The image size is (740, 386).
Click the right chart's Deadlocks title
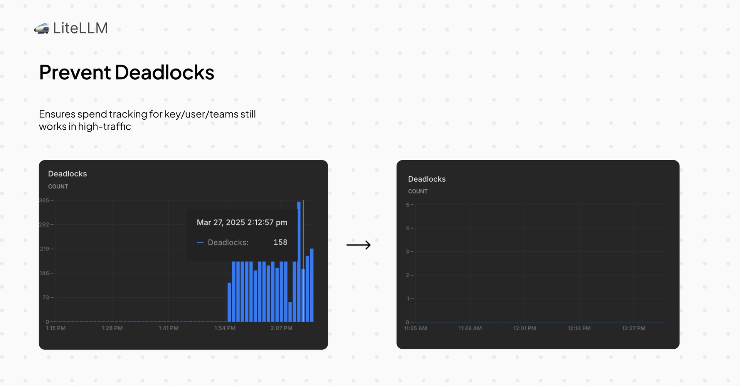pos(427,179)
